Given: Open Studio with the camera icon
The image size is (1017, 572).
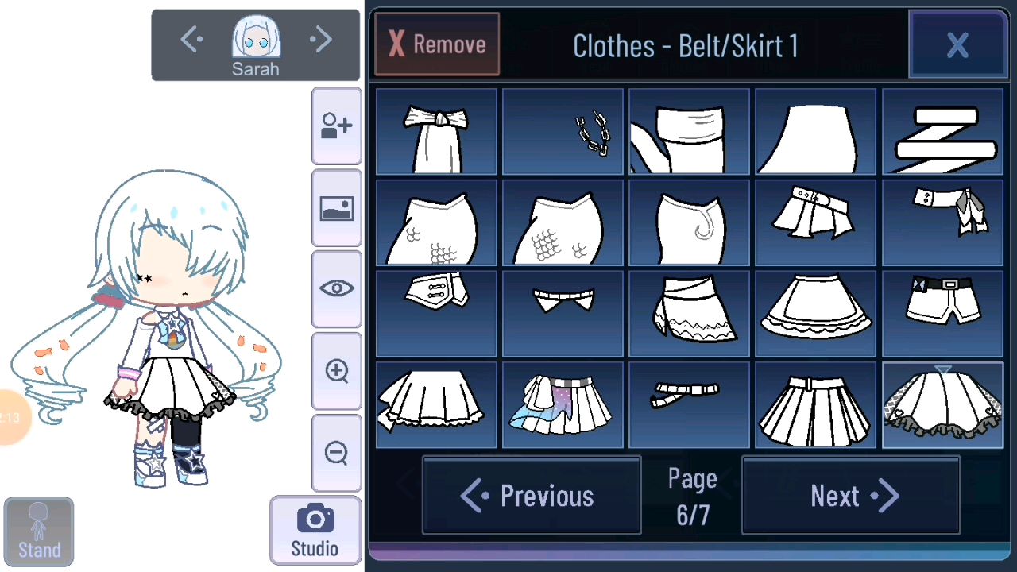Looking at the screenshot, I should point(315,530).
